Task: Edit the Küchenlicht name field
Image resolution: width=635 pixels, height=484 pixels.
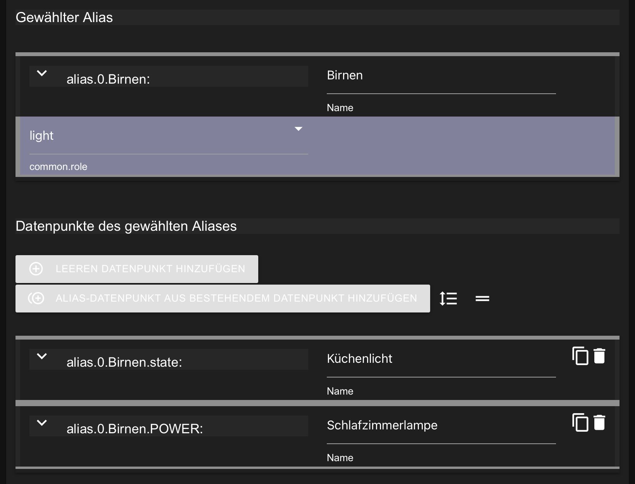Action: (x=441, y=359)
